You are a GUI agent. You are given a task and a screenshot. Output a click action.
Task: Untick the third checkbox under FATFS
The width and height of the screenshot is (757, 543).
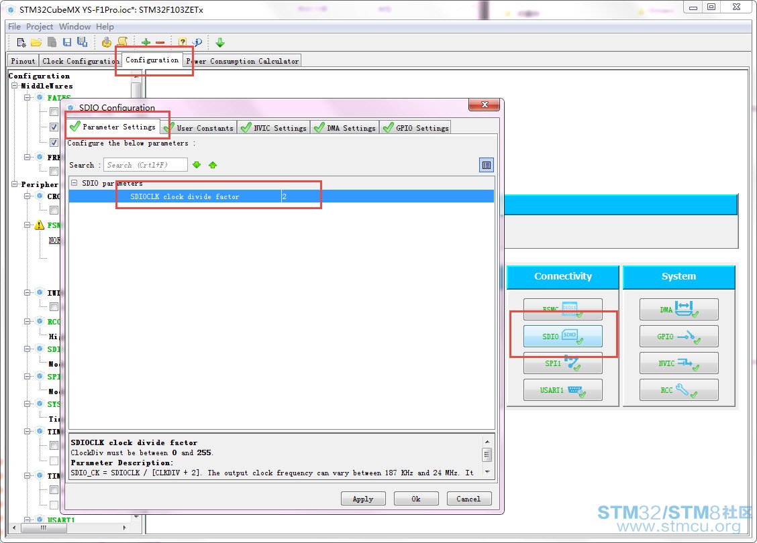click(54, 142)
